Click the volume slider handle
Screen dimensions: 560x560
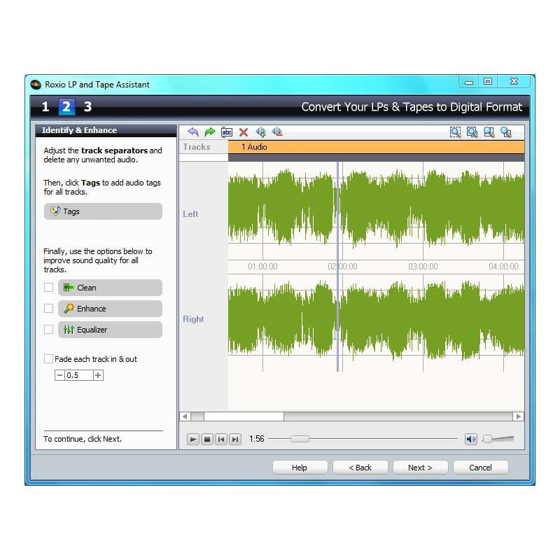(487, 439)
